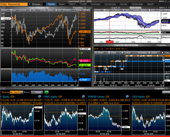This screenshot has height=137, width=170.
Task: Click the Enter Keywords search field
Action: tap(13, 4)
